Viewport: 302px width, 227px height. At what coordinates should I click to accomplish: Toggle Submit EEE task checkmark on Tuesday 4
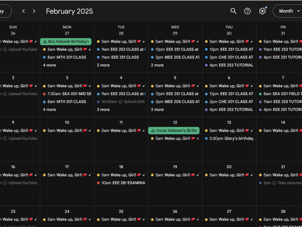tap(120, 102)
